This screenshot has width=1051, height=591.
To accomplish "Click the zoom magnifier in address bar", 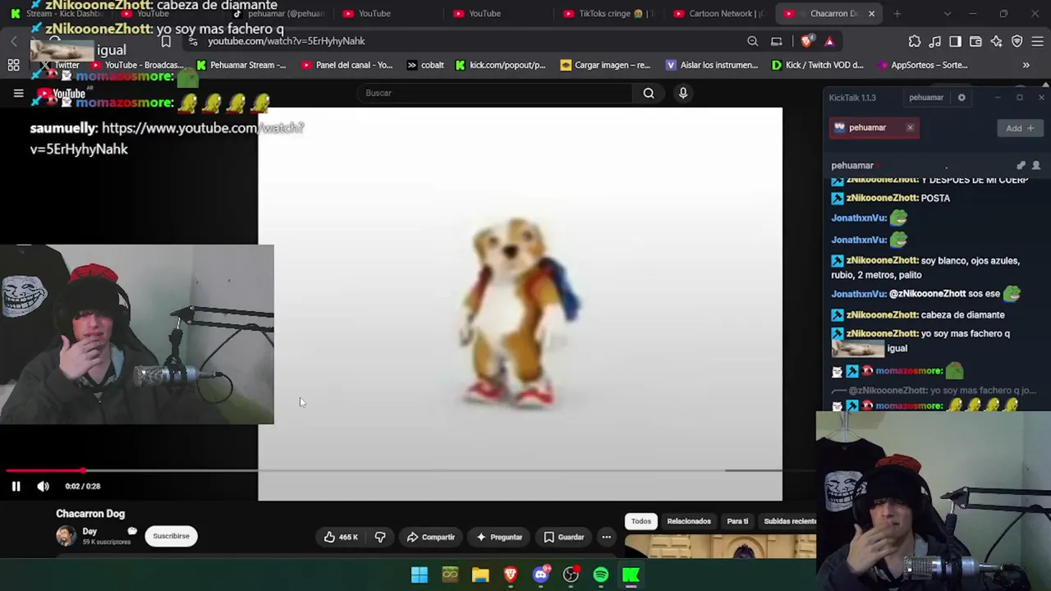I will [752, 41].
